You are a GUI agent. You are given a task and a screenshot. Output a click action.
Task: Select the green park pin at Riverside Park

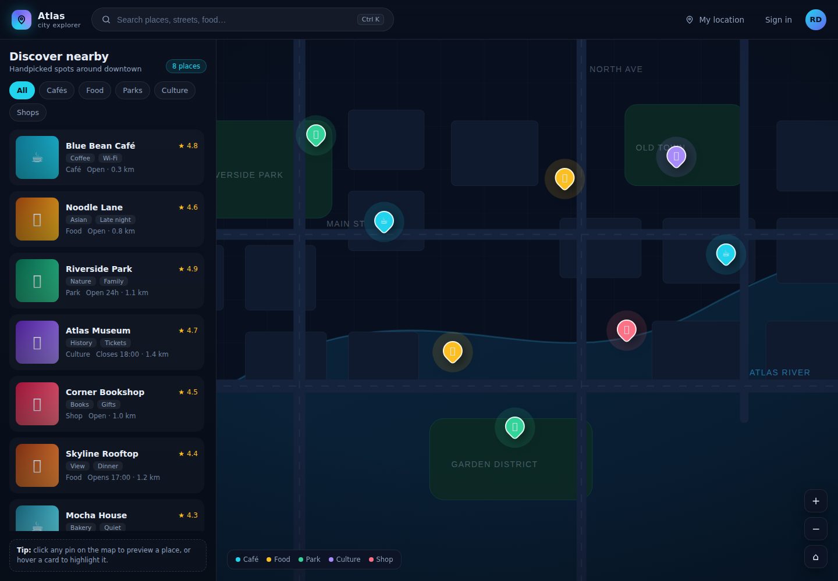click(x=316, y=135)
